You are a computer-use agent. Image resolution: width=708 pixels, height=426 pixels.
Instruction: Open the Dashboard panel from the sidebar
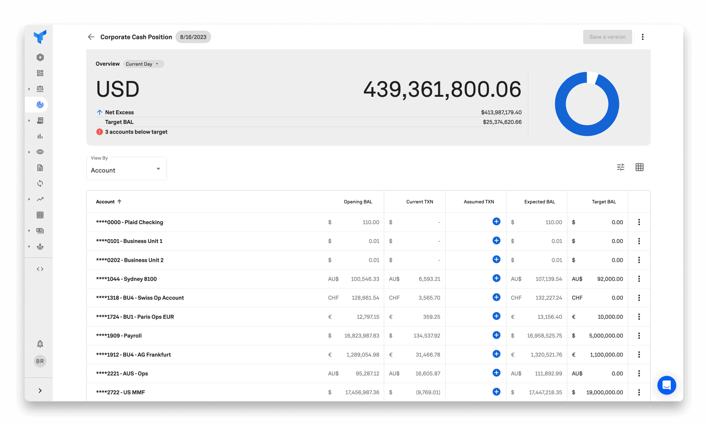pos(40,73)
